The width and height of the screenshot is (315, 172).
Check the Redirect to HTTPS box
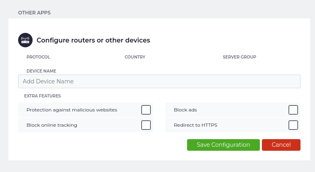point(293,125)
